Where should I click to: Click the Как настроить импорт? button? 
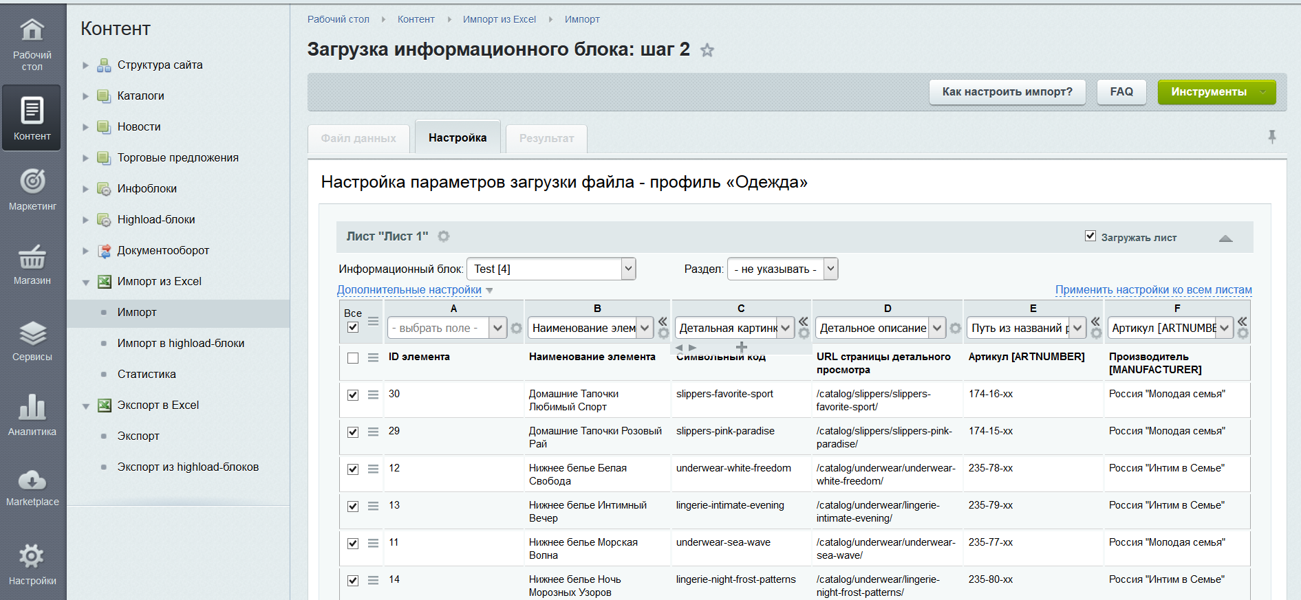pos(1007,92)
